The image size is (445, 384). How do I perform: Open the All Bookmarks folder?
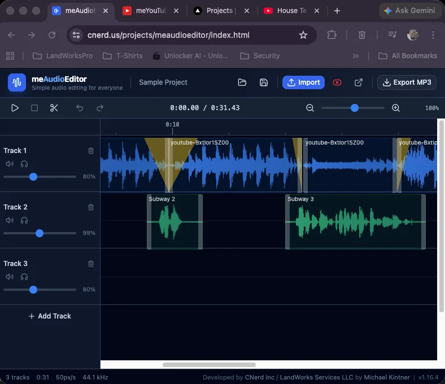click(408, 56)
